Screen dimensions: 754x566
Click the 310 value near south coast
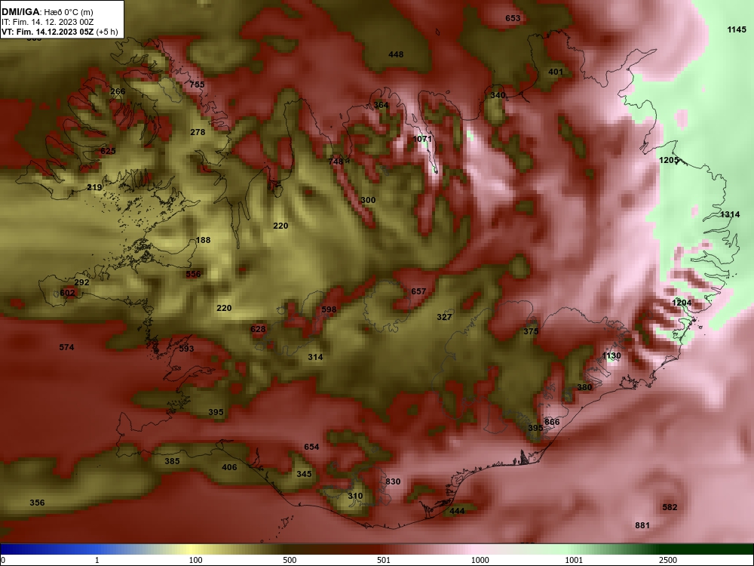click(355, 497)
